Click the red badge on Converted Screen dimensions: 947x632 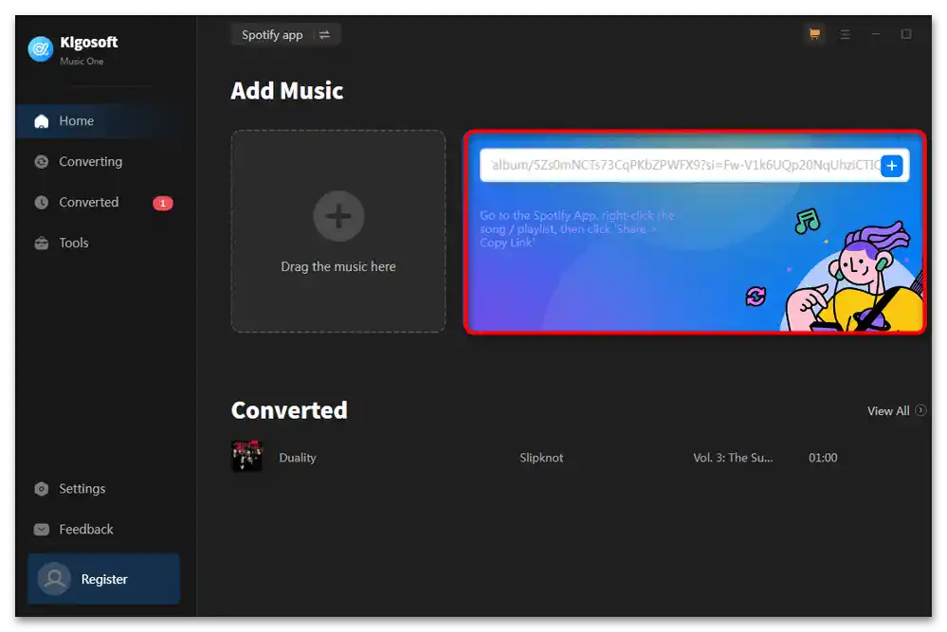[x=162, y=204]
